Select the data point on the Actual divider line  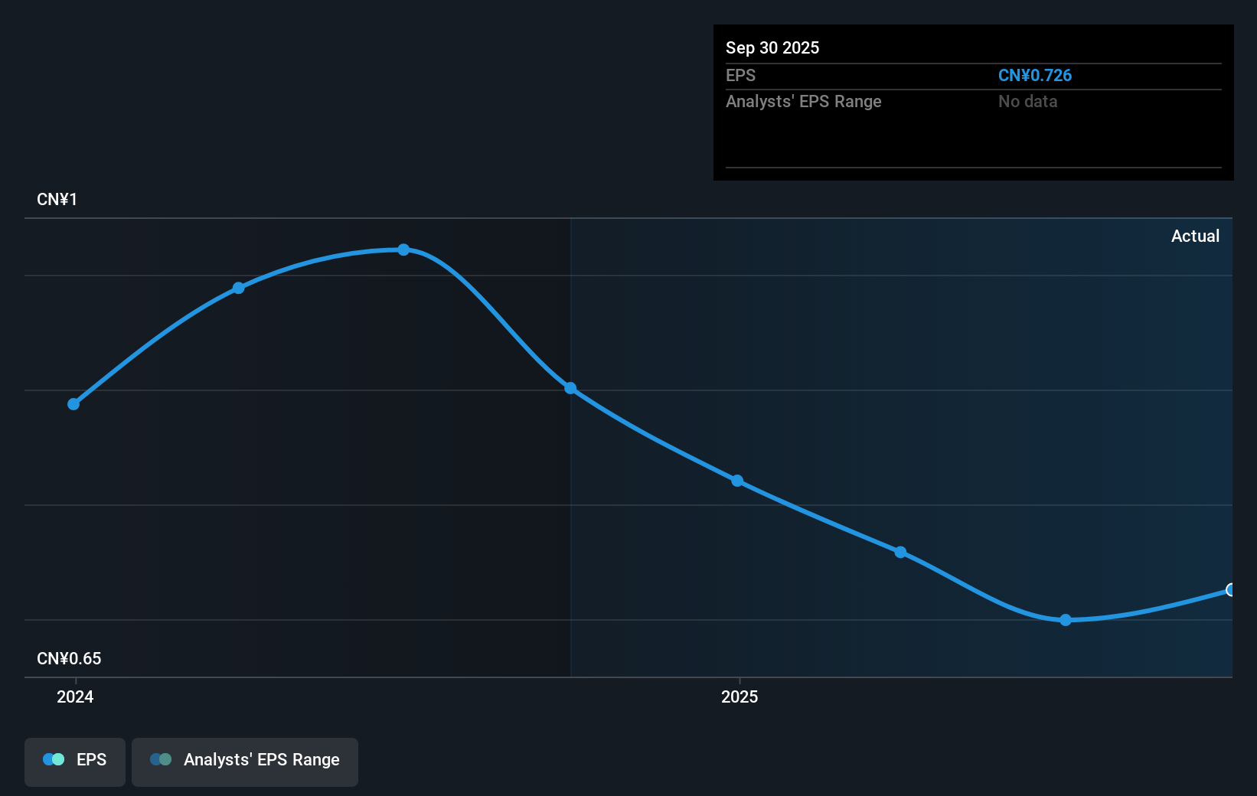570,388
